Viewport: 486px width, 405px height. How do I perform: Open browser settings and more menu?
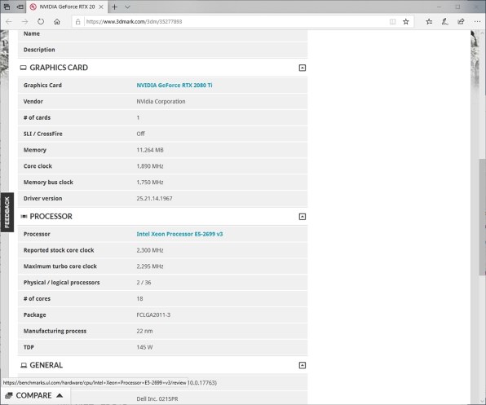tap(477, 22)
